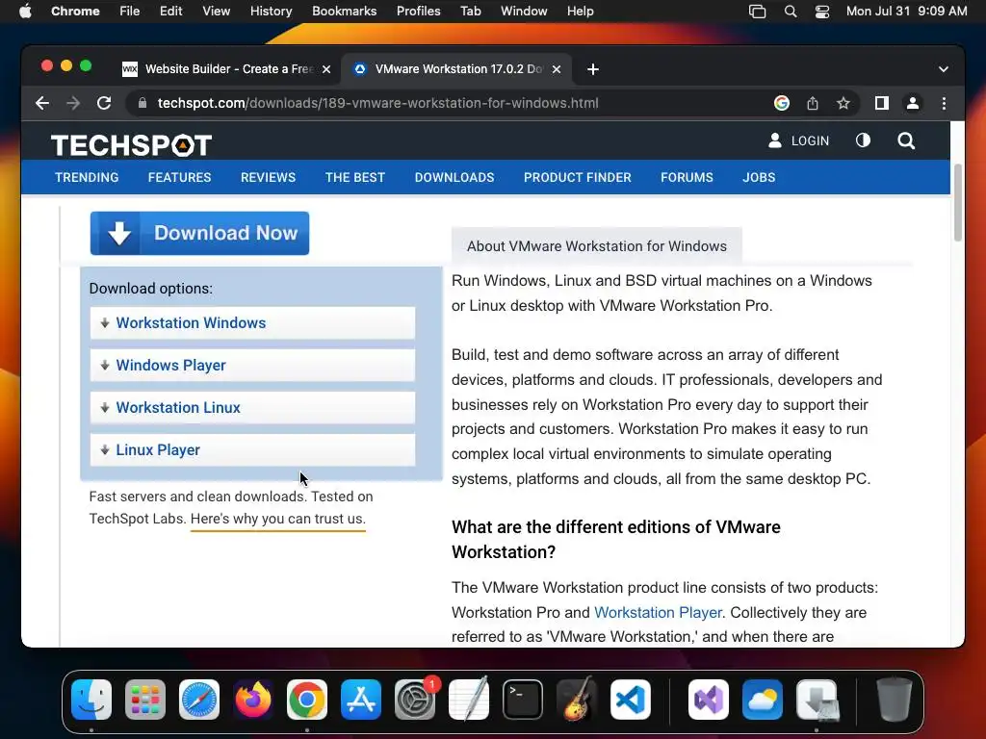986x739 pixels.
Task: Open FEATURES nav section
Action: (x=179, y=177)
